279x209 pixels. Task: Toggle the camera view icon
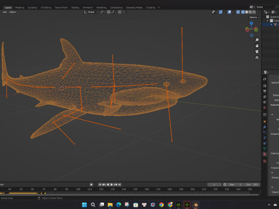click(x=257, y=52)
